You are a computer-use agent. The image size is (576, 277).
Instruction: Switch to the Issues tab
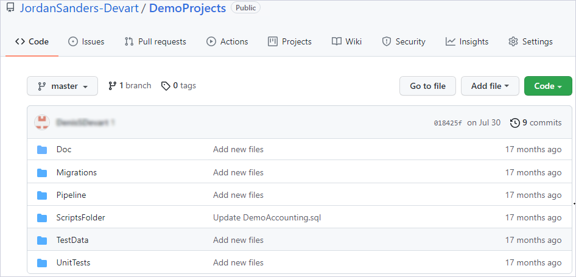86,41
